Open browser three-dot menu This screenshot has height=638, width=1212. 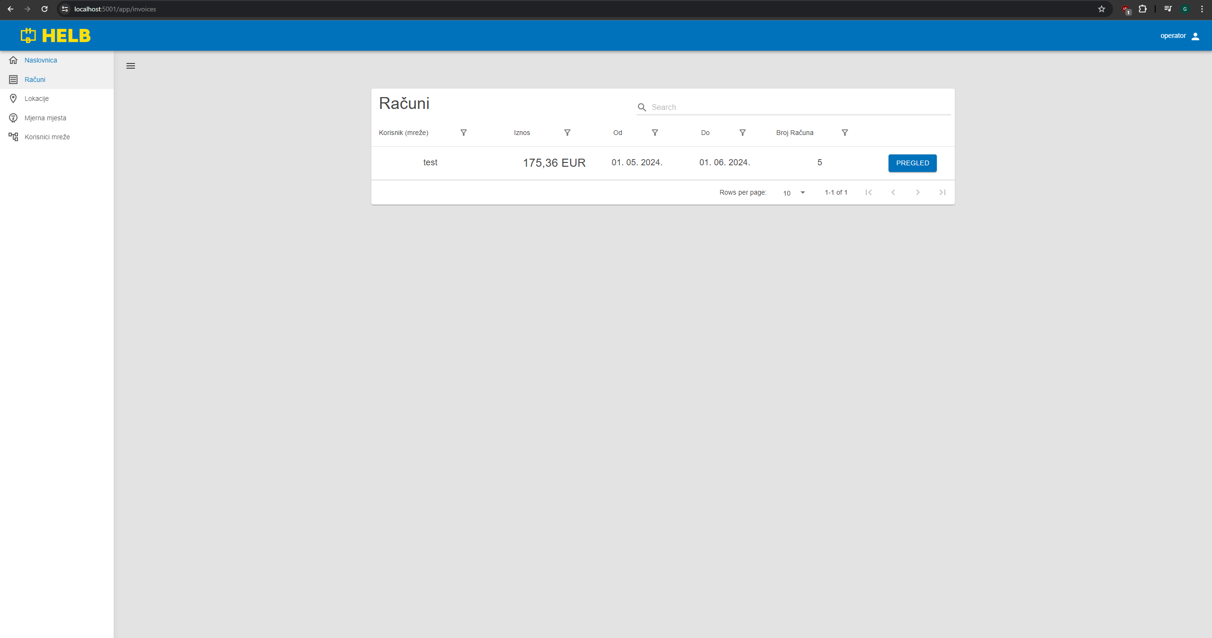(1202, 9)
